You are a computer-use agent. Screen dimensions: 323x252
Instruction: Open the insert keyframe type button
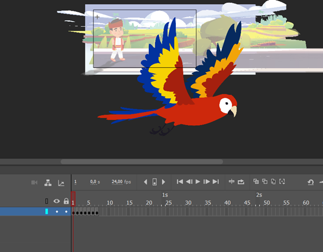pos(155,182)
